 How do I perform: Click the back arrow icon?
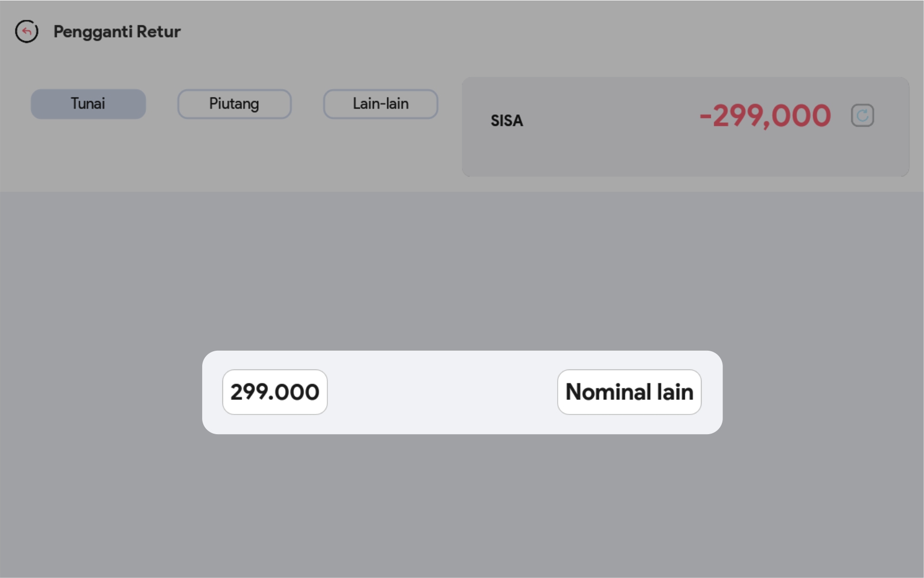(x=27, y=32)
